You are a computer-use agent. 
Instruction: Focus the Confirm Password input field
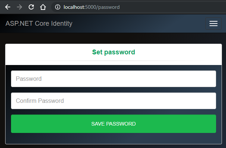tap(113, 101)
